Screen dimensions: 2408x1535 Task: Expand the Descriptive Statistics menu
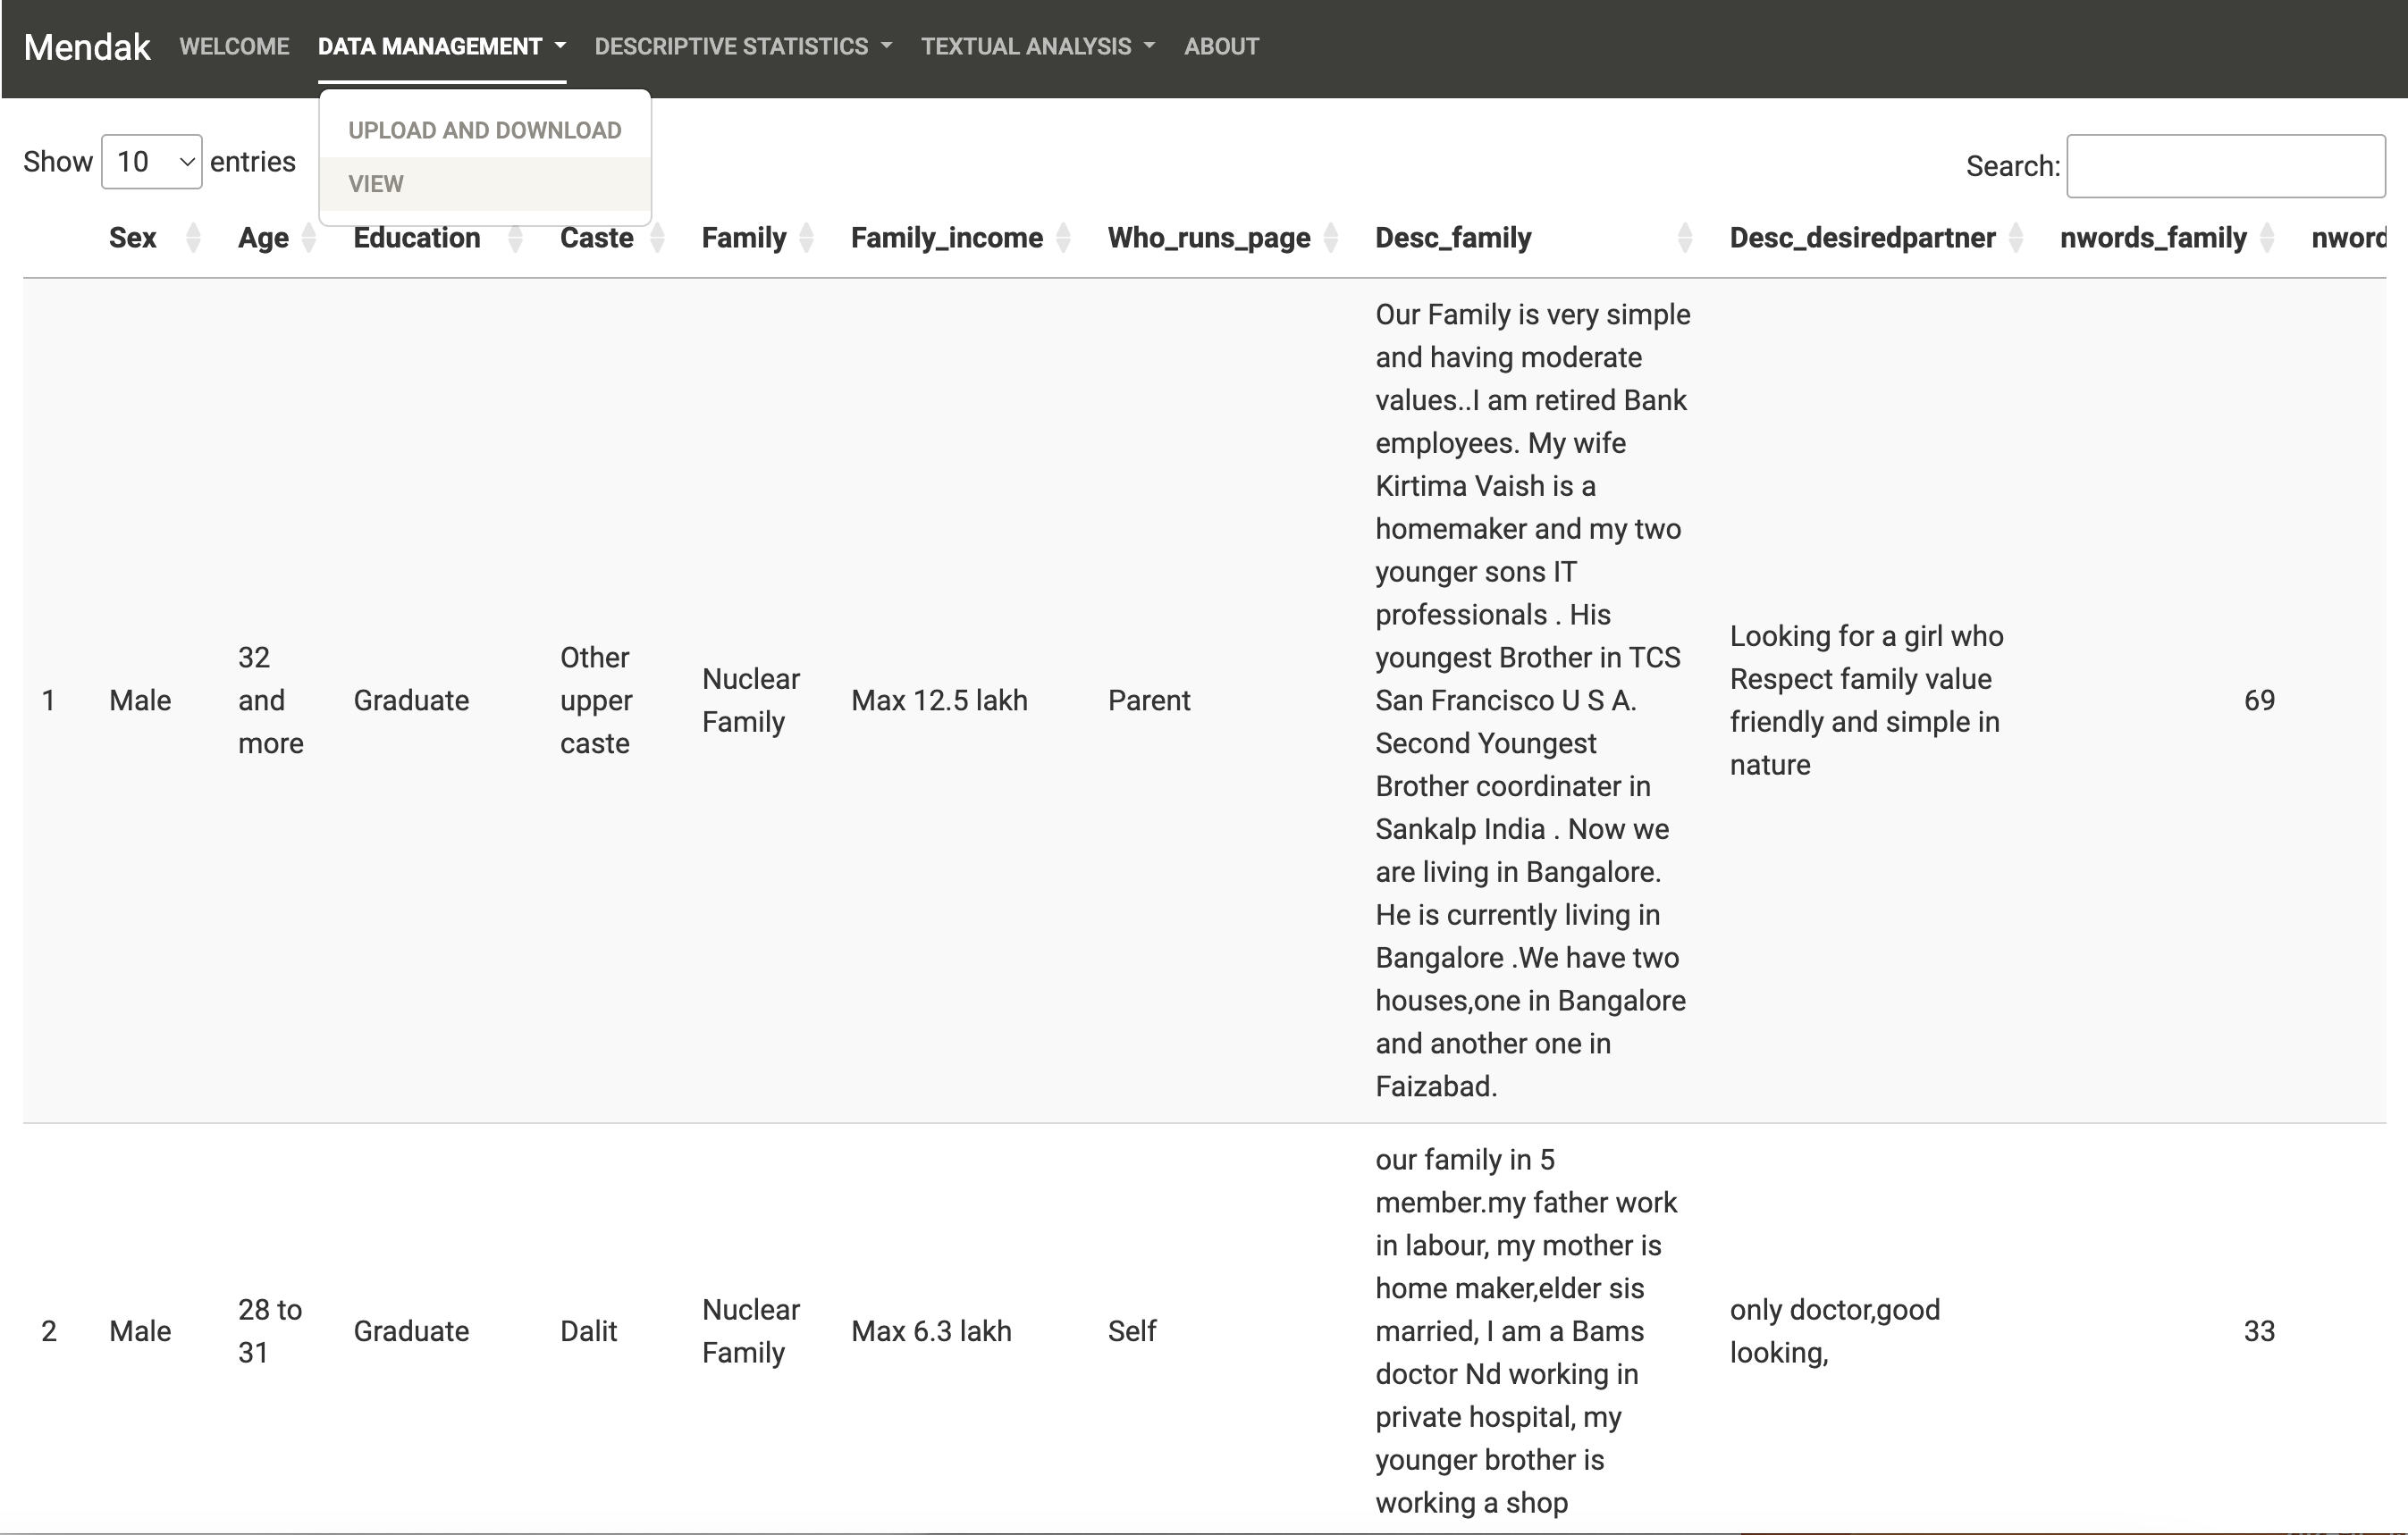click(743, 47)
